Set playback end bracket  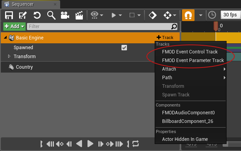coord(128,144)
